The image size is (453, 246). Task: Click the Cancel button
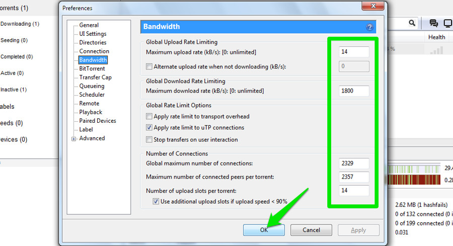(x=311, y=230)
